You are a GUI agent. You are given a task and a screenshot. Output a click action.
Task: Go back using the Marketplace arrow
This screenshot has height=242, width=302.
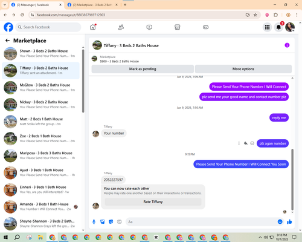7,41
